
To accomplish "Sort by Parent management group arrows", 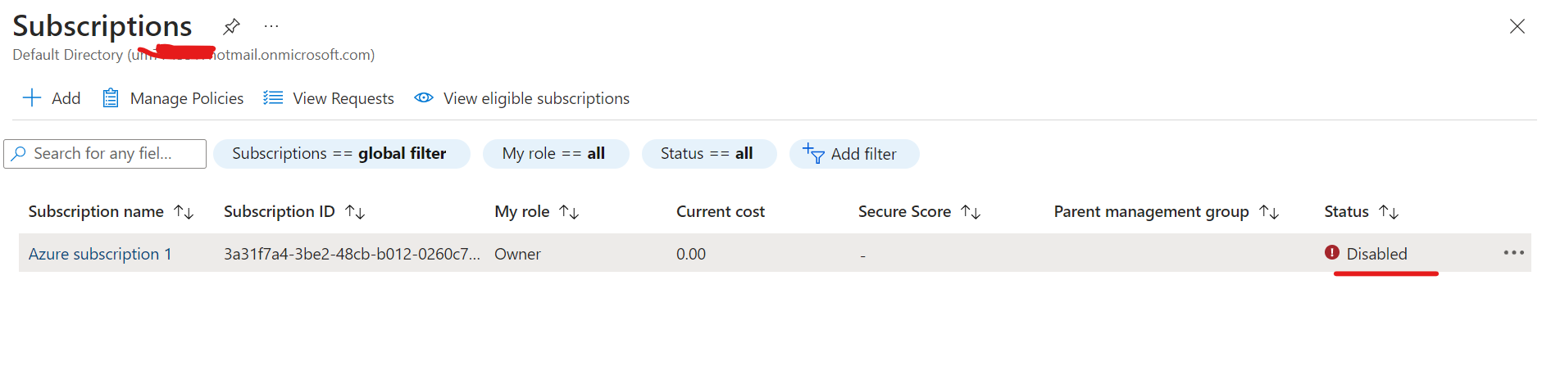I will click(x=1269, y=212).
